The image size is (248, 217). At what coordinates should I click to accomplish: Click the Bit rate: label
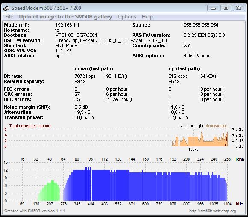13,76
